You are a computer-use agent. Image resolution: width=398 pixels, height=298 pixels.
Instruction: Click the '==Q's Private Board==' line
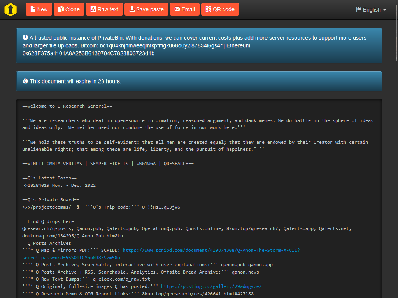click(x=51, y=200)
